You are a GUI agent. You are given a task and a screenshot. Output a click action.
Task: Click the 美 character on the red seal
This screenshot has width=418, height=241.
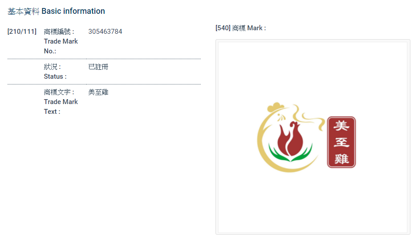pyautogui.click(x=341, y=126)
